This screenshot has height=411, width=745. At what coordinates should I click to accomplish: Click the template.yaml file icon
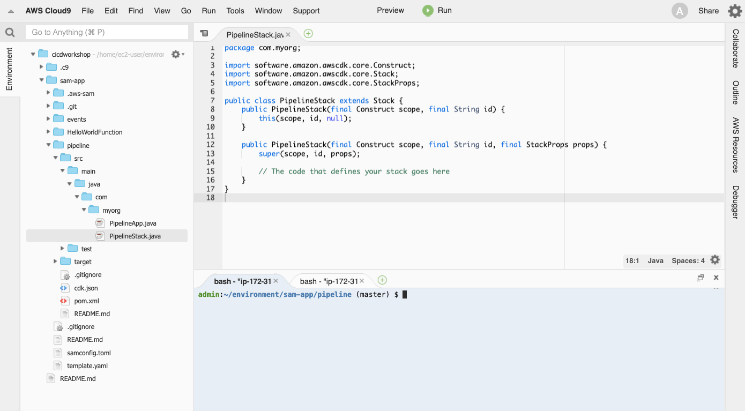point(57,365)
